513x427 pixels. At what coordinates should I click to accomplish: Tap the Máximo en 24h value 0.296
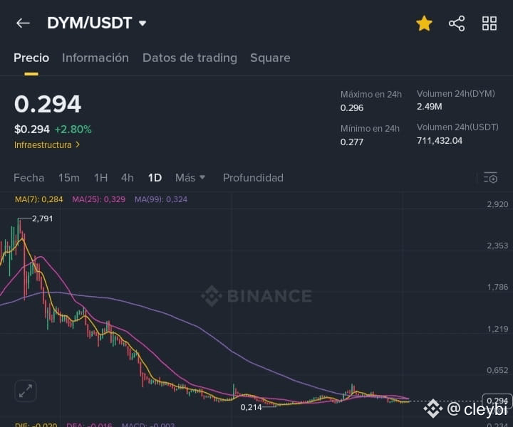tap(352, 107)
